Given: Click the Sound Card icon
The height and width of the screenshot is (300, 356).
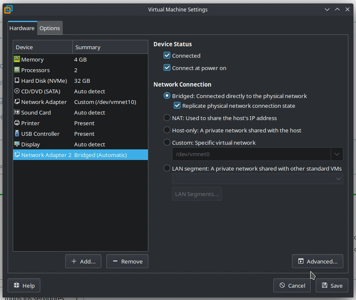Looking at the screenshot, I should 17,112.
